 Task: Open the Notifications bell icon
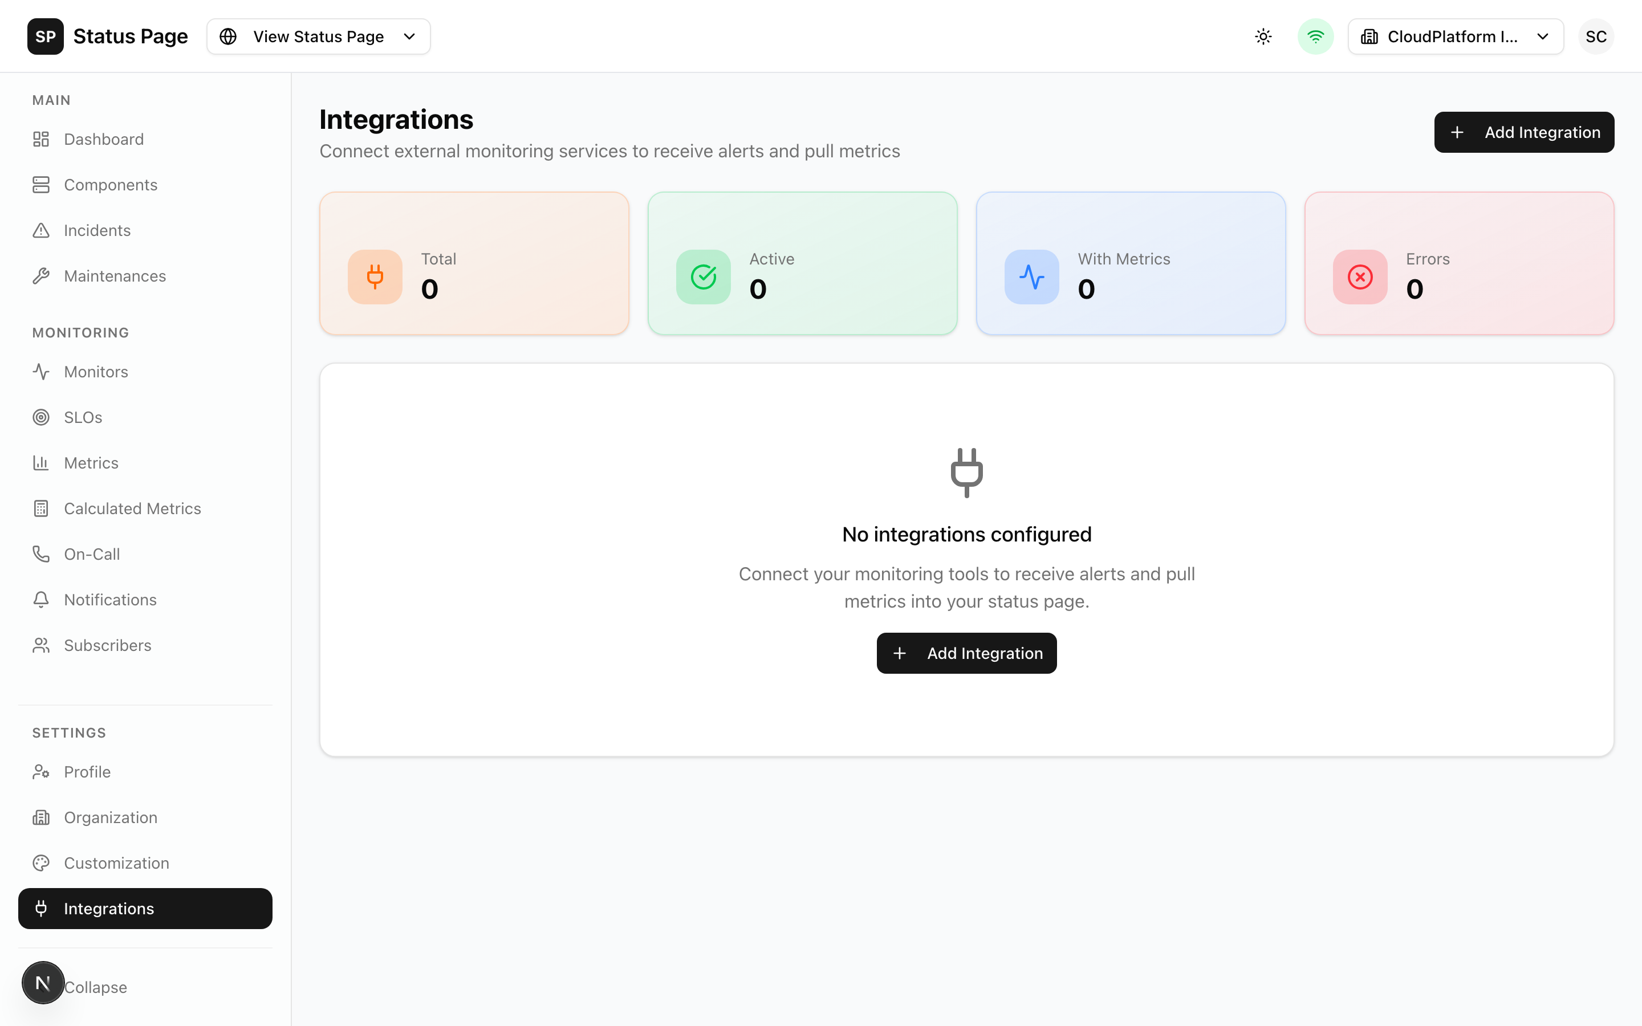[x=40, y=599]
